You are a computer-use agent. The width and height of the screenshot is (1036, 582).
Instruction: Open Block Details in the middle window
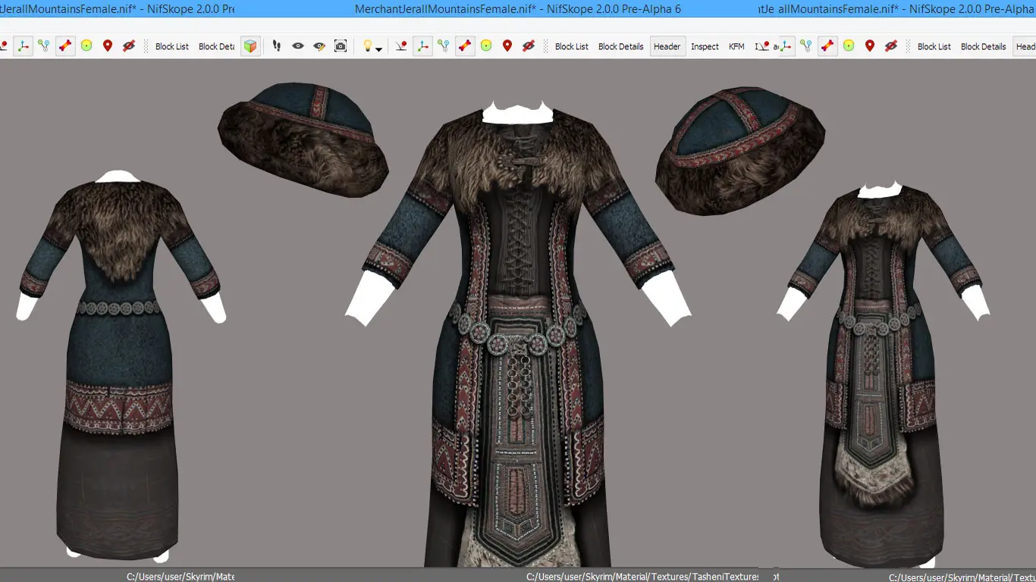click(621, 46)
